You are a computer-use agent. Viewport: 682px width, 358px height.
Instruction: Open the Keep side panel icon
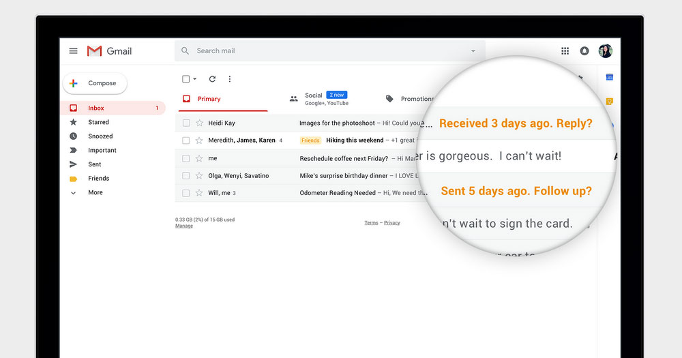[x=609, y=102]
